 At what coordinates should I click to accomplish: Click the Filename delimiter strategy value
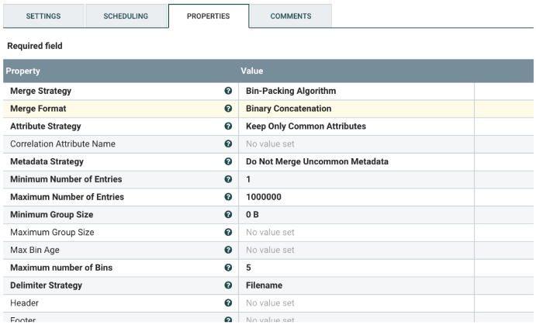pos(356,285)
